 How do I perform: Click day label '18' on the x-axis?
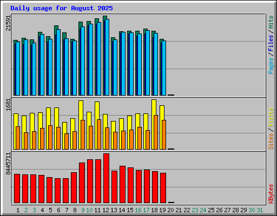click(154, 210)
